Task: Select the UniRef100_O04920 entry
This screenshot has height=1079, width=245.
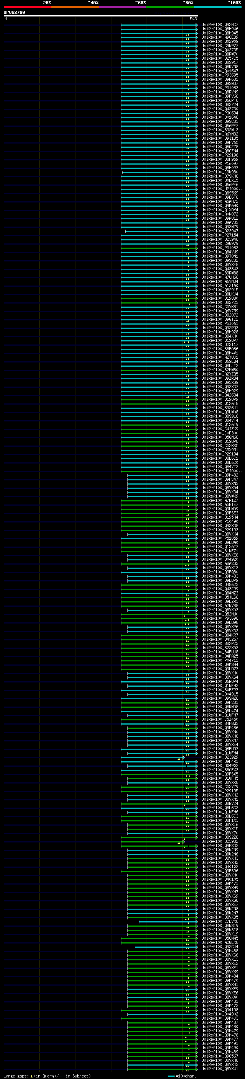Action: [x=220, y=560]
